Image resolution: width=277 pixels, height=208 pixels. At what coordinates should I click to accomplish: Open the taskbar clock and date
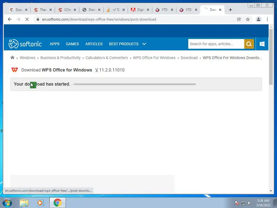coord(263,203)
